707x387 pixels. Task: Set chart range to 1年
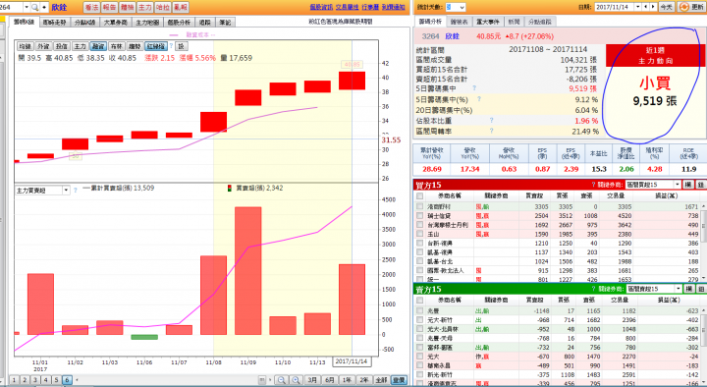tap(347, 380)
